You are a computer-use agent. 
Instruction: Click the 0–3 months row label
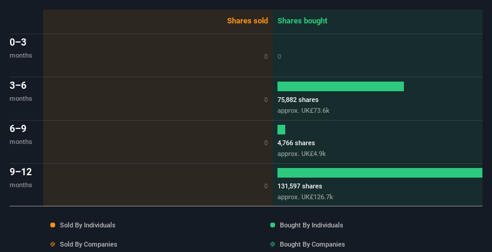click(21, 48)
